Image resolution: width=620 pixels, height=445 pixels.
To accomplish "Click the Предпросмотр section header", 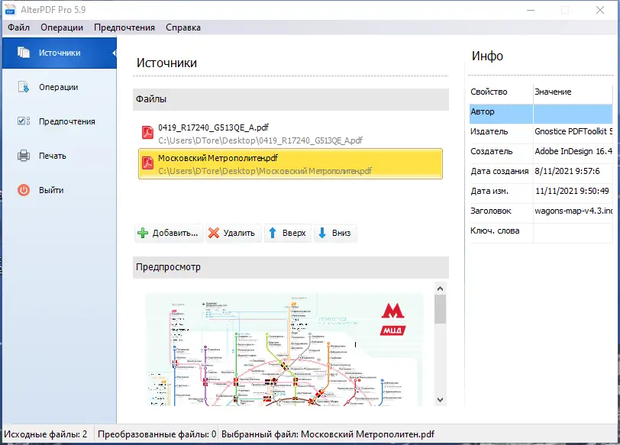I will pyautogui.click(x=291, y=267).
